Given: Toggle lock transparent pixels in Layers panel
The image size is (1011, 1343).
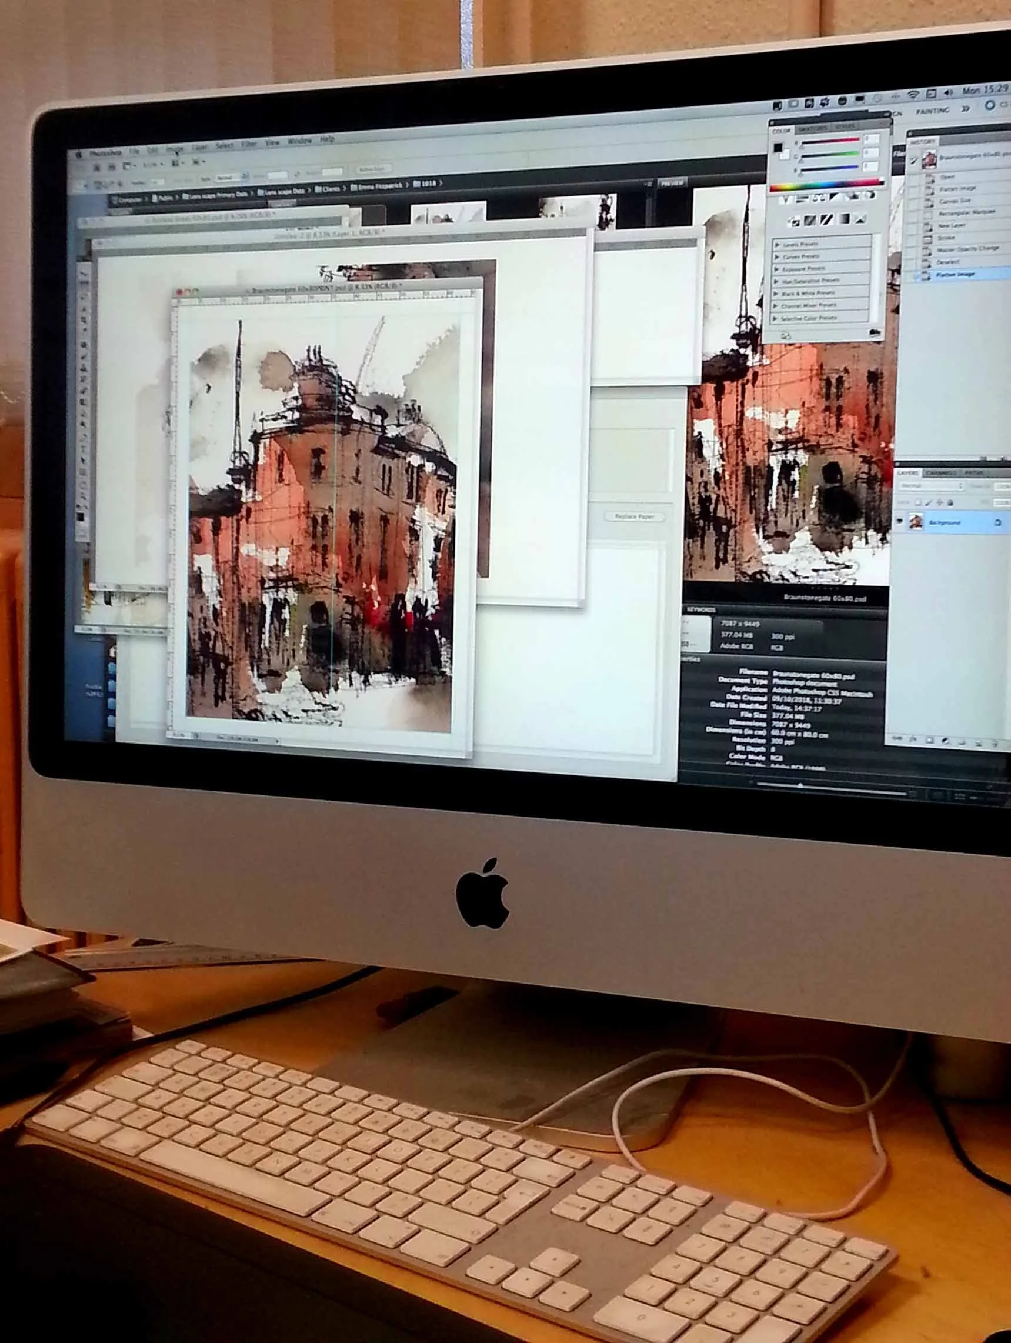Looking at the screenshot, I should 919,504.
